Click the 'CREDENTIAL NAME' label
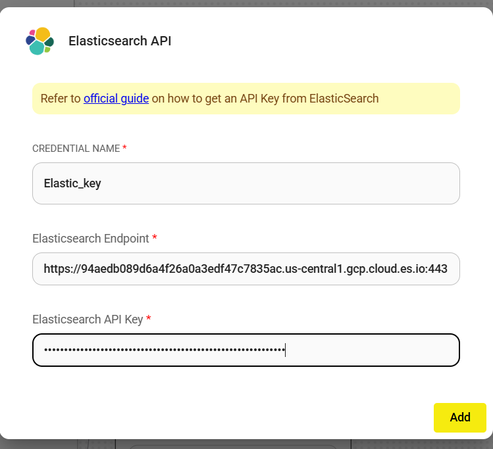This screenshot has height=449, width=493. (76, 149)
